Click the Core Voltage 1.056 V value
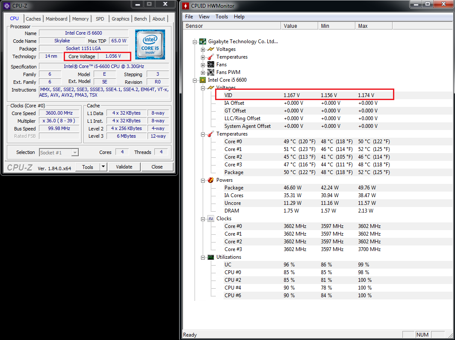The image size is (455, 340). click(x=113, y=56)
